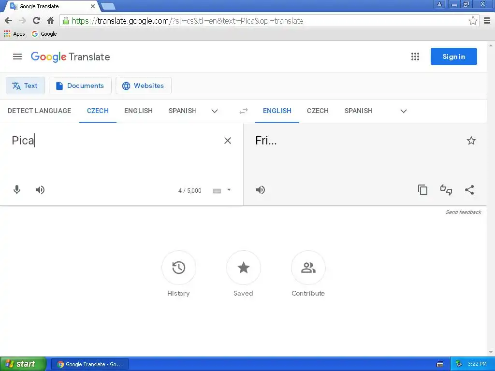
Task: Clear the source text
Action: (x=228, y=141)
